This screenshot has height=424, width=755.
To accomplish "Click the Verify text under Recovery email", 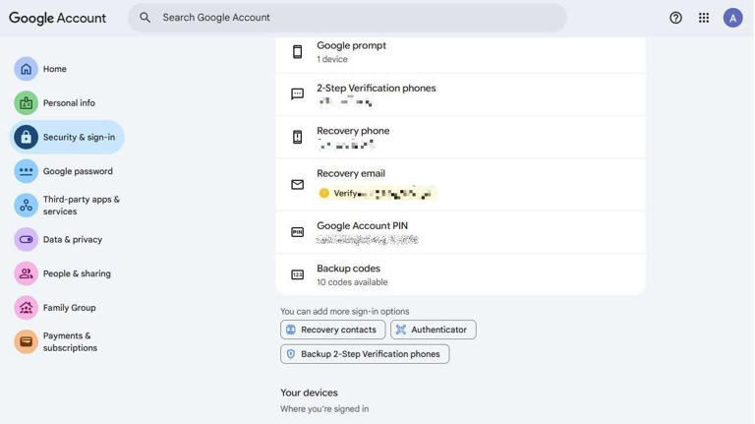I will click(345, 193).
